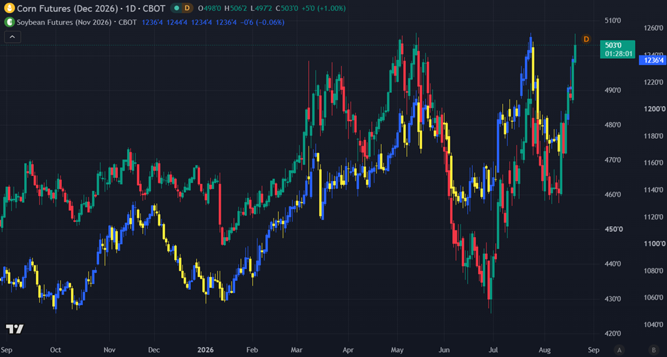Image resolution: width=667 pixels, height=357 pixels.
Task: Open the TradingView logo link
Action: tap(14, 328)
